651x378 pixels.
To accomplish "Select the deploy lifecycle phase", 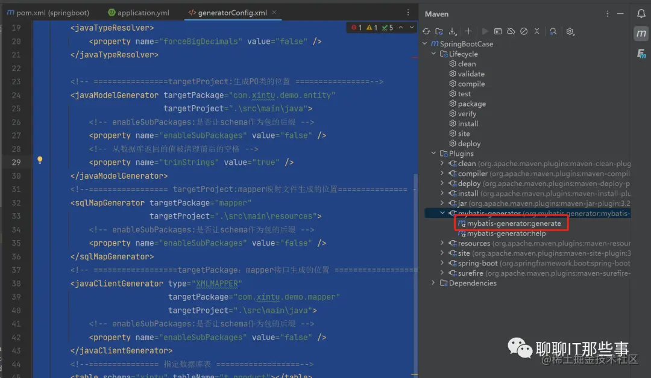I will [465, 143].
